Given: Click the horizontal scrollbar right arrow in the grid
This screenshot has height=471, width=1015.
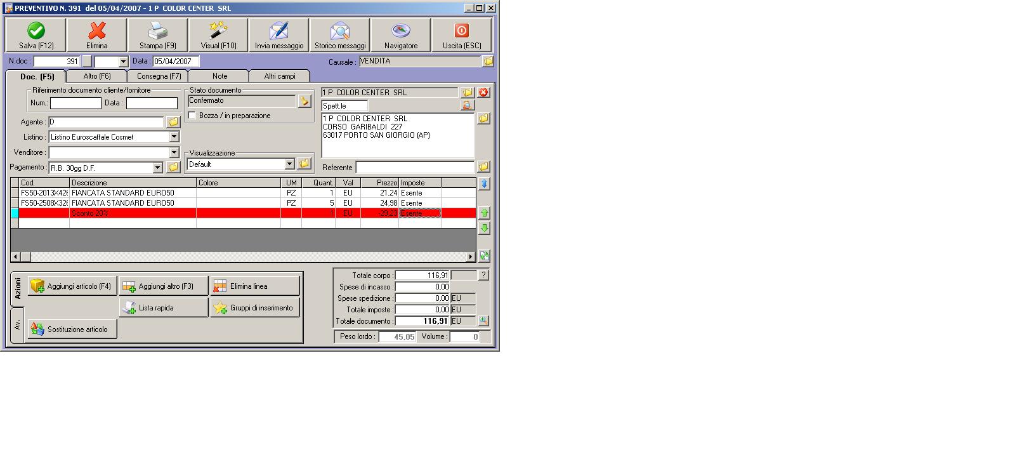Looking at the screenshot, I should tap(471, 257).
